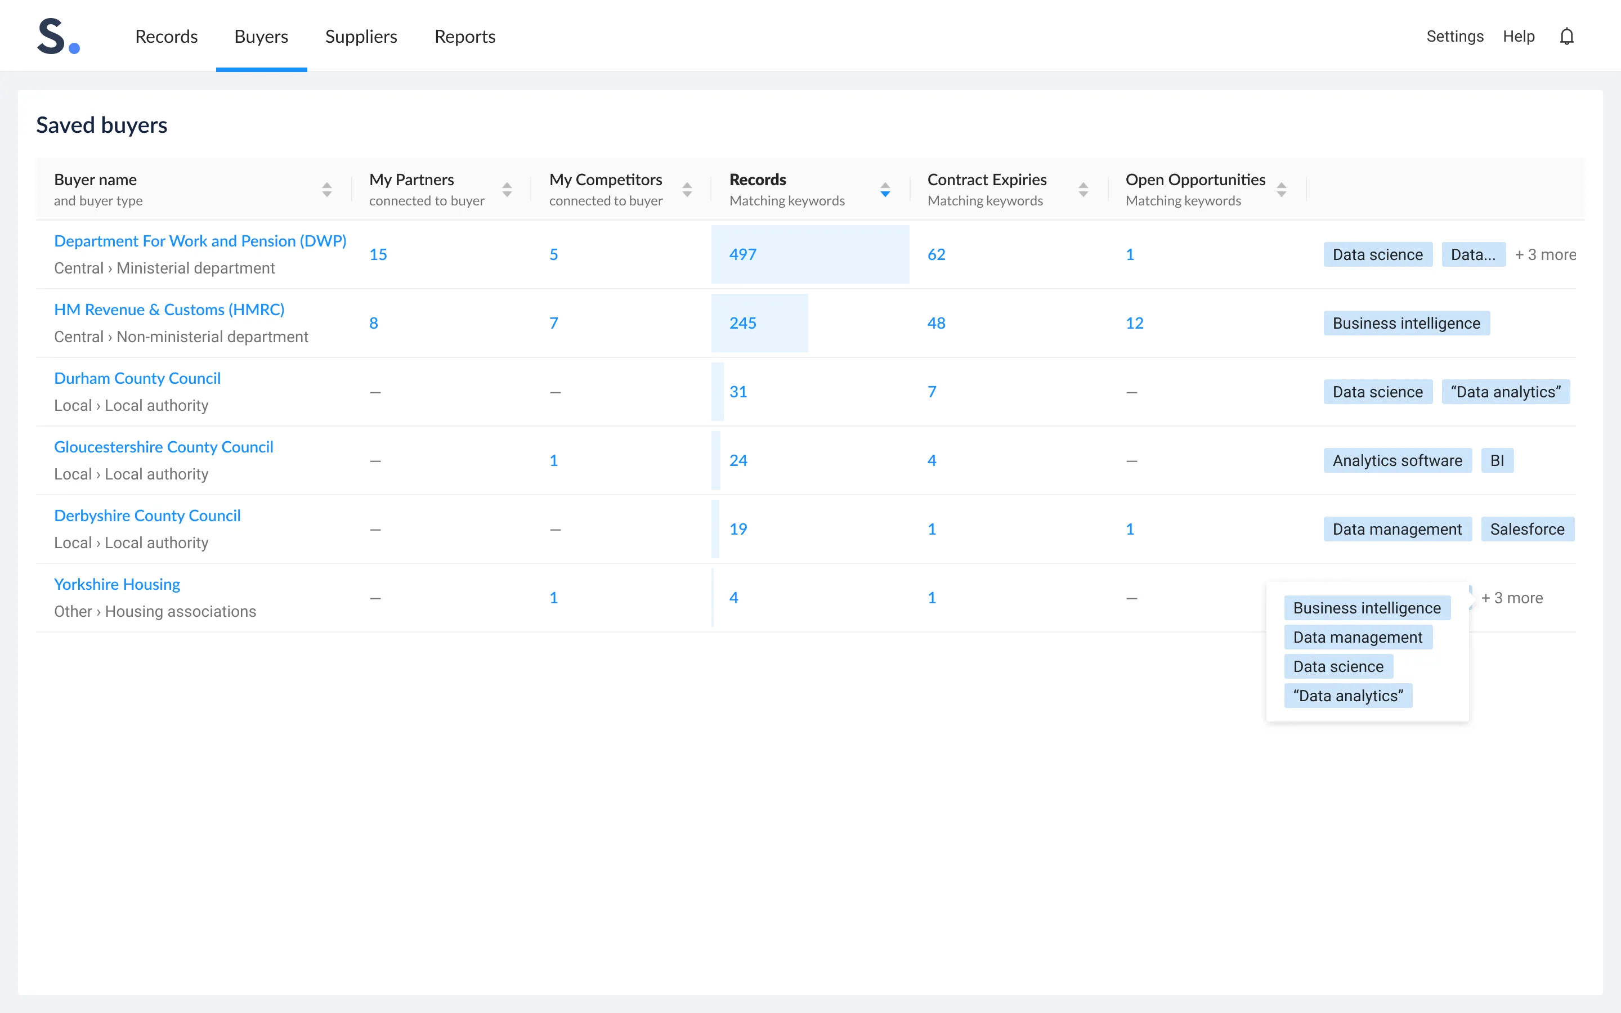This screenshot has width=1621, height=1013.
Task: Click Gloucestershire's BI keyword tag
Action: pos(1497,460)
